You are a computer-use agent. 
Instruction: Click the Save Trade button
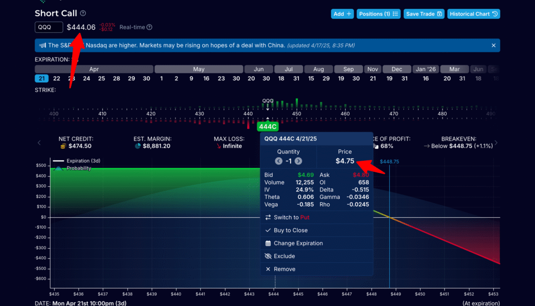click(x=424, y=14)
